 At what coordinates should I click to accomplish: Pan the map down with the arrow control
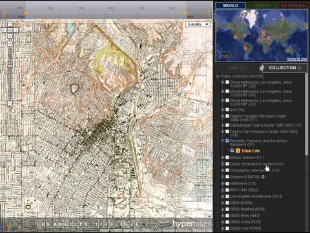10,36
